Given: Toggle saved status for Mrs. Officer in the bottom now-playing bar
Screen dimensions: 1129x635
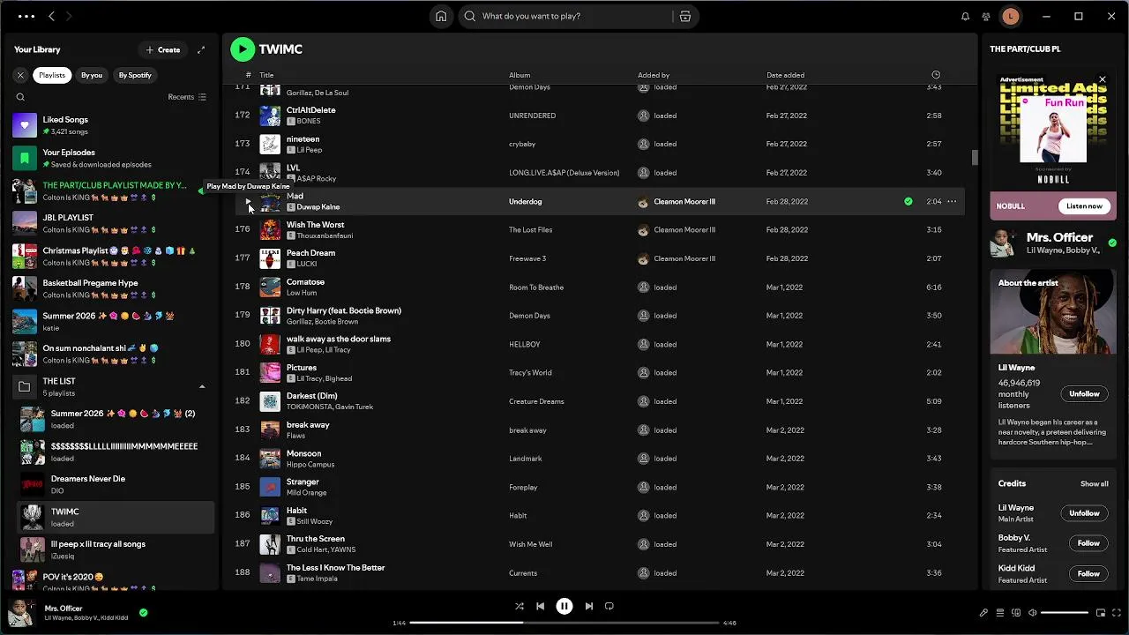Looking at the screenshot, I should (x=143, y=612).
